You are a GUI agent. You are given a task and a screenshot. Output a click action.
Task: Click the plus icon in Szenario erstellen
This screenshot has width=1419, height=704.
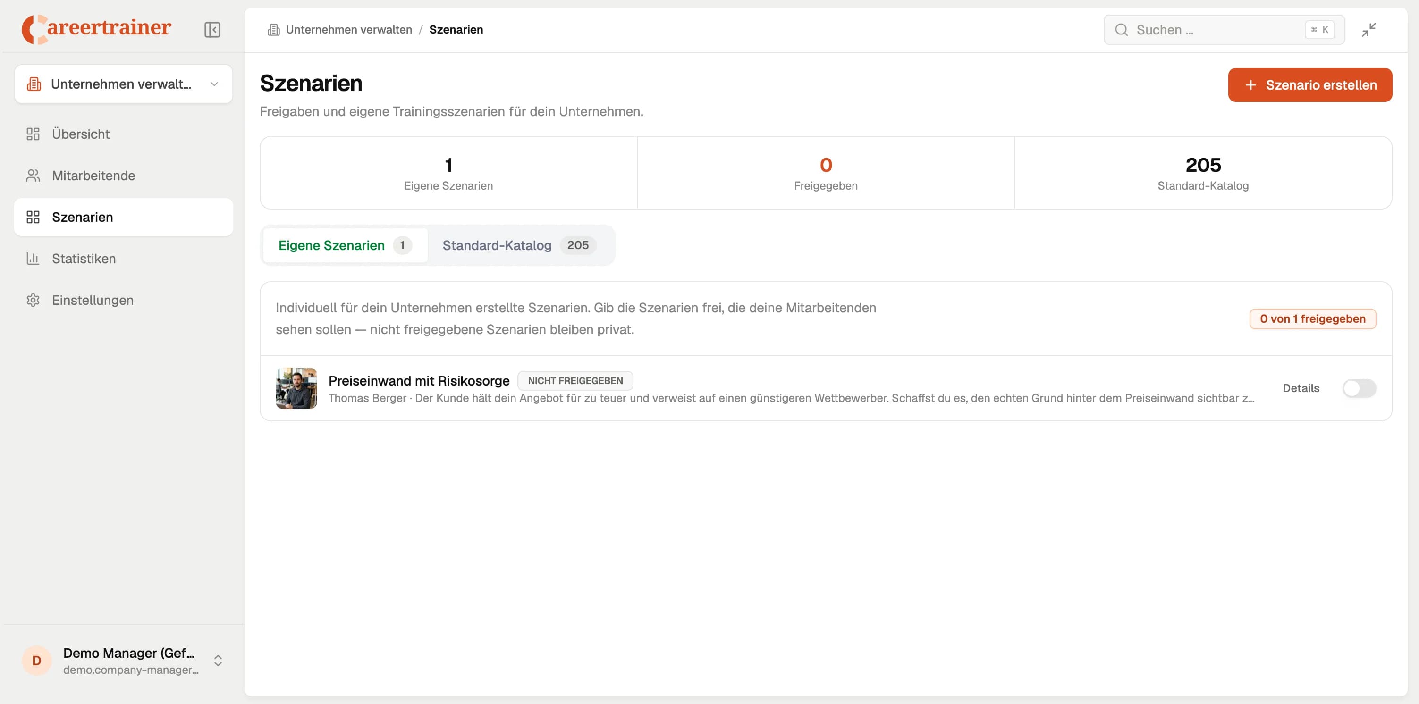[x=1251, y=85]
